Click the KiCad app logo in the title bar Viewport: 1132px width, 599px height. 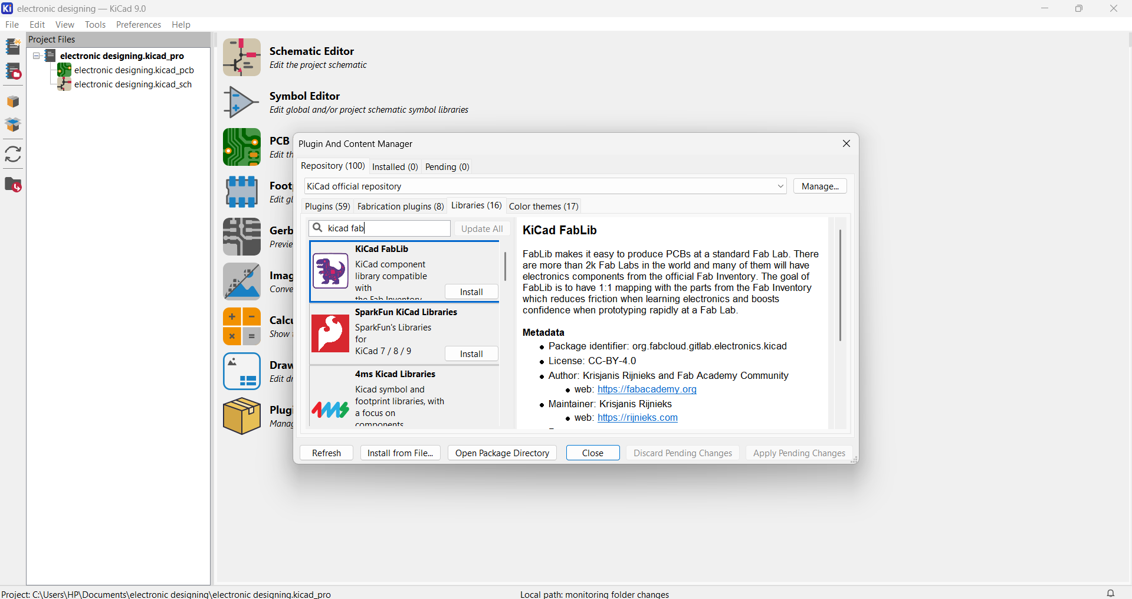[8, 8]
